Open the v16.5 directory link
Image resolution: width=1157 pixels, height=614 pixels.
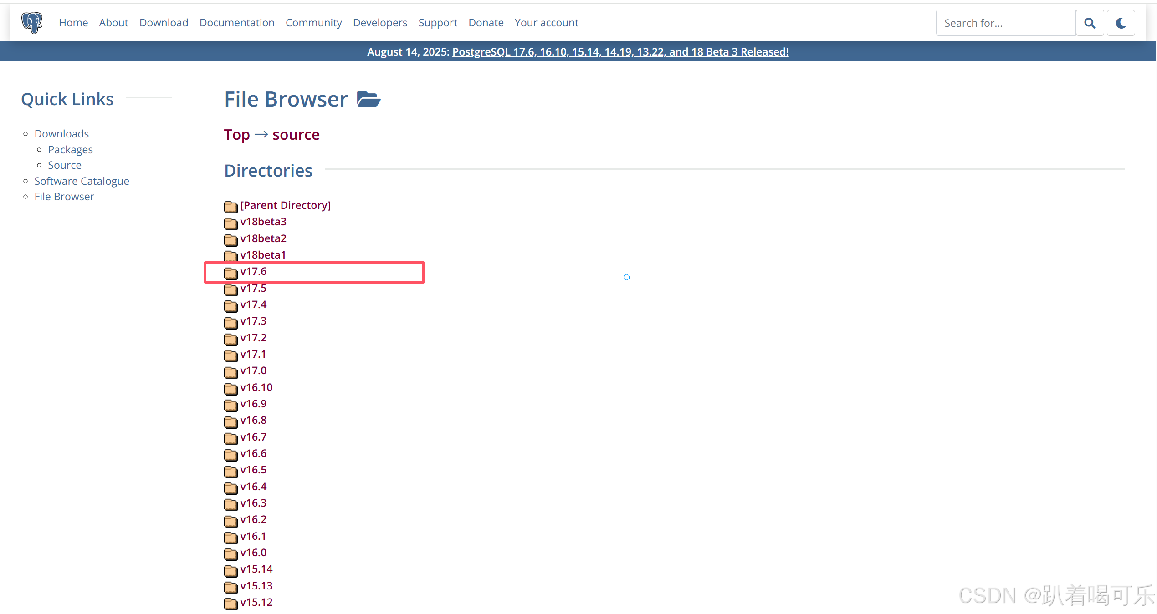coord(254,470)
